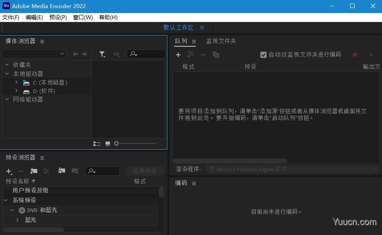Open the 文件(F) menu
The width and height of the screenshot is (382, 235).
tap(11, 18)
